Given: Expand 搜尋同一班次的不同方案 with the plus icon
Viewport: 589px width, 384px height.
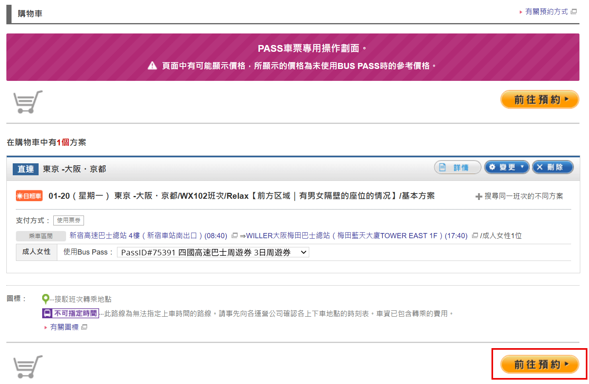Looking at the screenshot, I should point(478,196).
